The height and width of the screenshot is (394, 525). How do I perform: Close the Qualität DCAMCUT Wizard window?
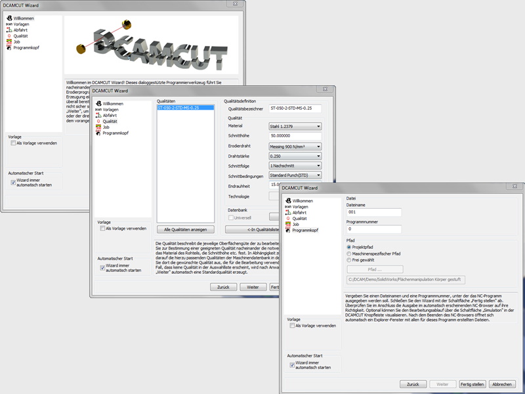(x=325, y=89)
